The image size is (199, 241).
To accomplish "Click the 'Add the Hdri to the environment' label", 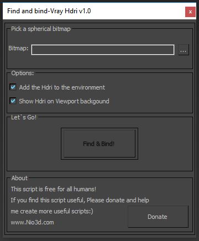I will point(62,87).
